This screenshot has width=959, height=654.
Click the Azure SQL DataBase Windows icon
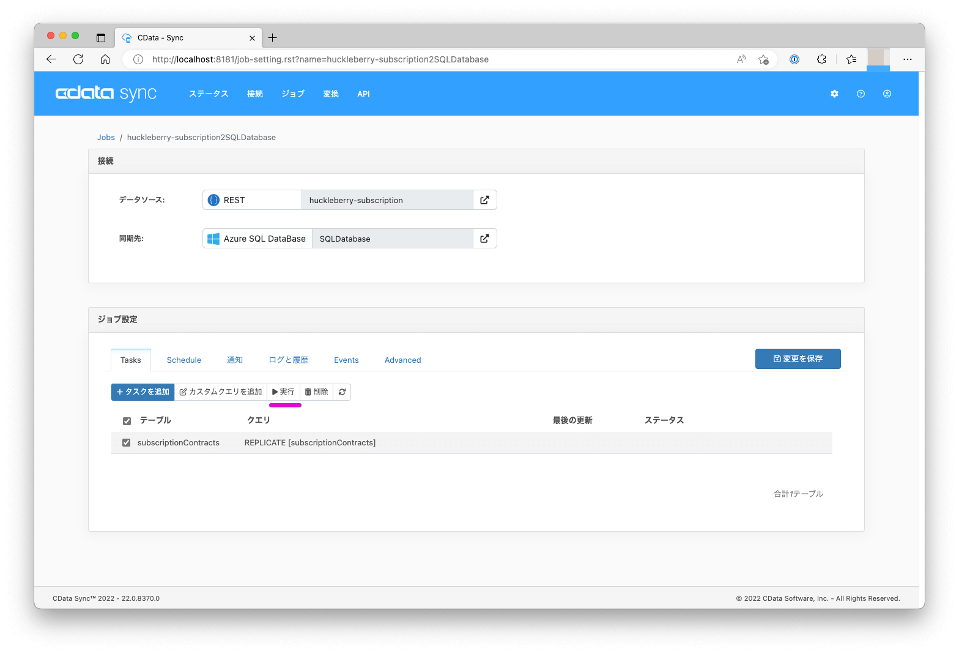[213, 239]
